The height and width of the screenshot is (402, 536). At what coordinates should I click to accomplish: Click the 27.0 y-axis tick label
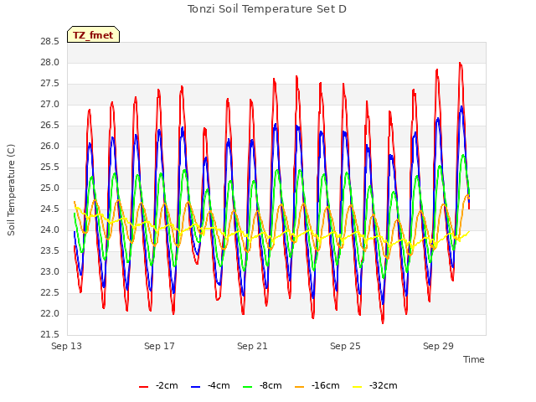click(x=50, y=105)
